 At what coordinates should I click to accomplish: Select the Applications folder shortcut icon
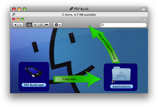click(121, 74)
